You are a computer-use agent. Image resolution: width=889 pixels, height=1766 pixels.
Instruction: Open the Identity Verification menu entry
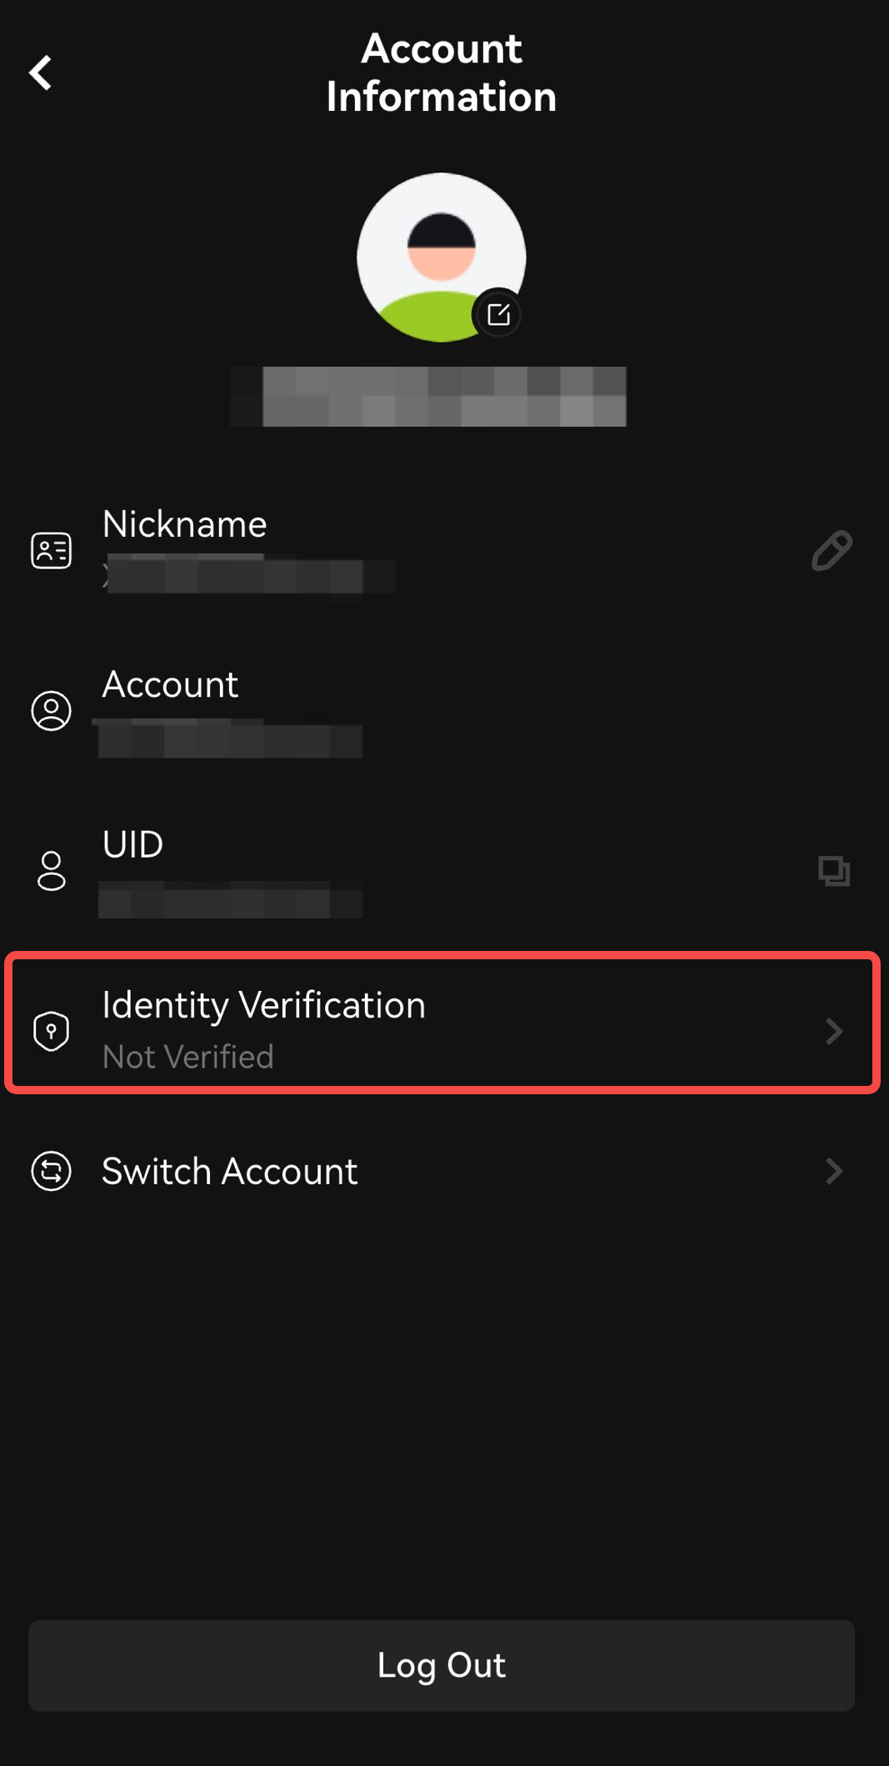click(x=263, y=1005)
